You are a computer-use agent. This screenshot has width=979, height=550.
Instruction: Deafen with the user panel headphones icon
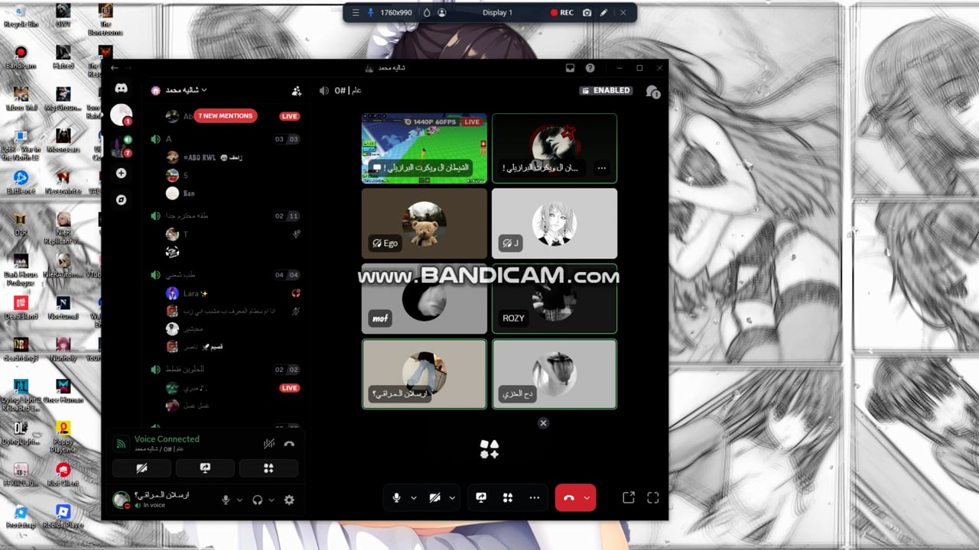pos(258,500)
